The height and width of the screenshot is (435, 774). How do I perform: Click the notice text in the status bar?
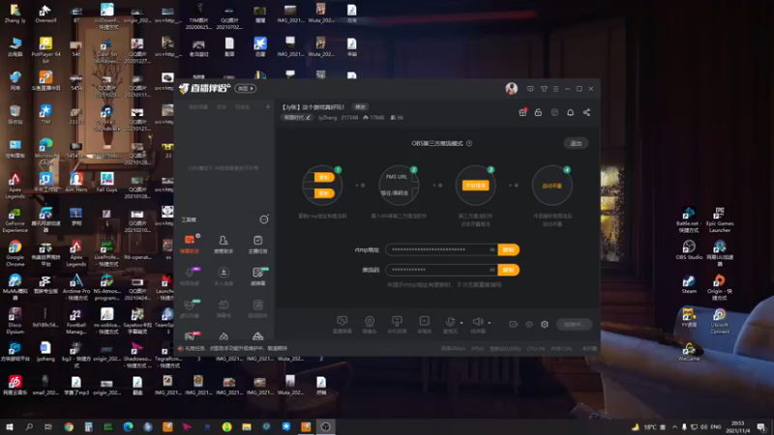click(236, 348)
